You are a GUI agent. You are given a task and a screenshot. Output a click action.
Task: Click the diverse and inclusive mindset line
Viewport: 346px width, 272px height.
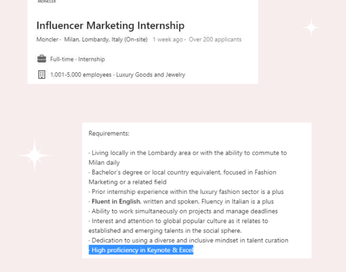[188, 240]
